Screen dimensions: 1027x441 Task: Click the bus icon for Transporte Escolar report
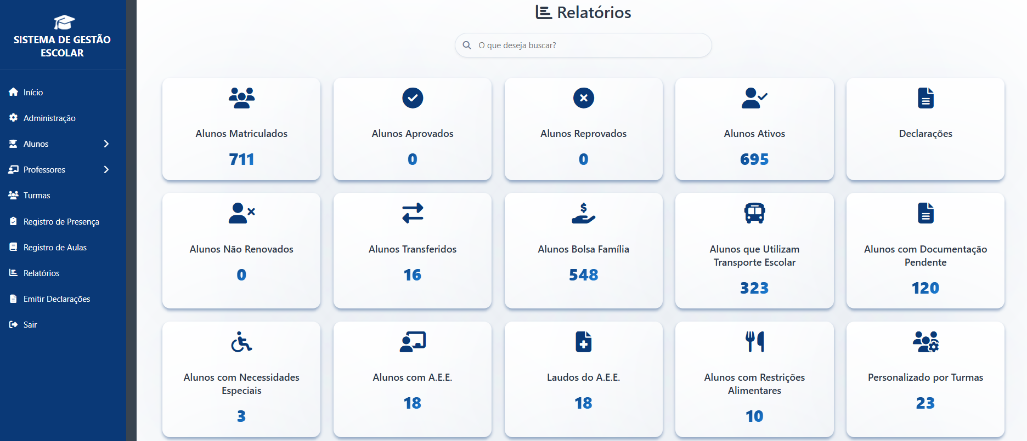[754, 213]
